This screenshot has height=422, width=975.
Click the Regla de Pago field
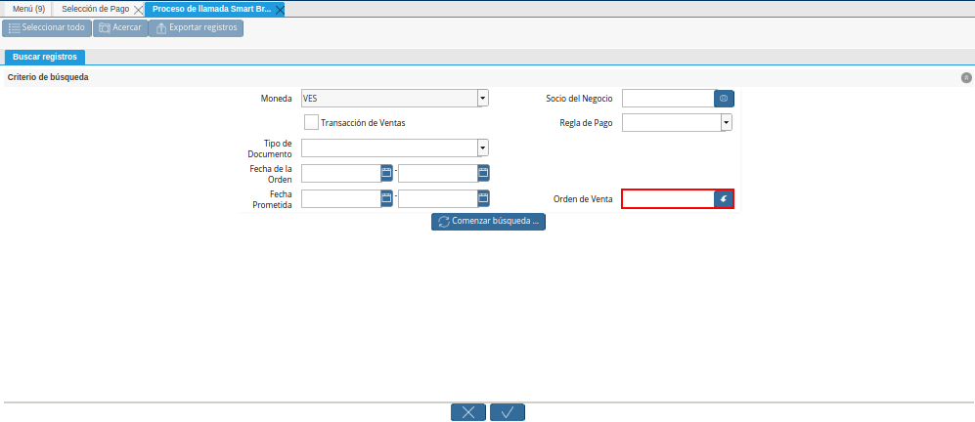click(x=672, y=122)
